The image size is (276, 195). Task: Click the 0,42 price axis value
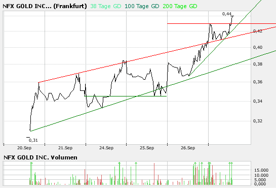coord(258,31)
